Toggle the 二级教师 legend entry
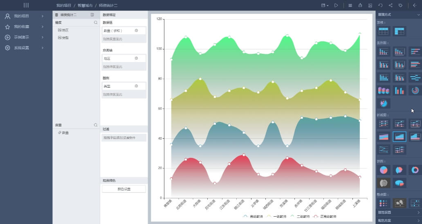The image size is (422, 224). click(300, 216)
